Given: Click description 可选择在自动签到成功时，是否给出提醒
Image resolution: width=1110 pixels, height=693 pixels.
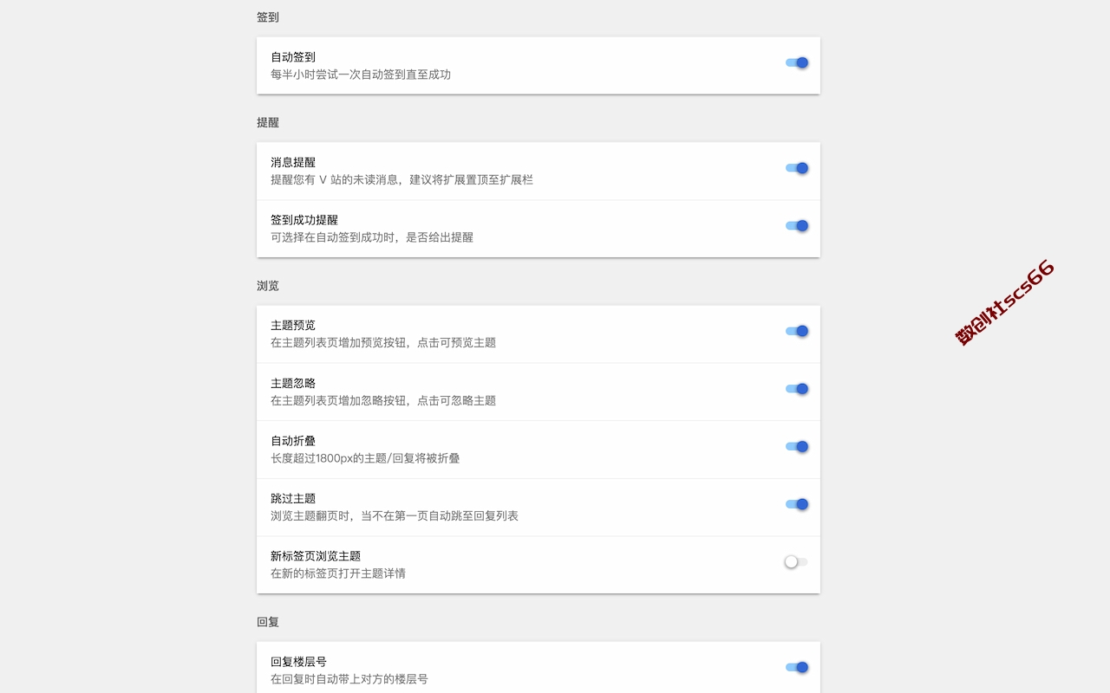Looking at the screenshot, I should pos(372,237).
